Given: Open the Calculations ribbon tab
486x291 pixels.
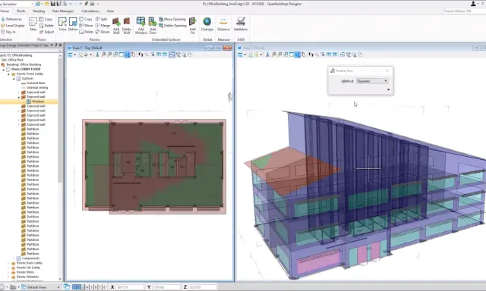Looking at the screenshot, I should point(90,11).
